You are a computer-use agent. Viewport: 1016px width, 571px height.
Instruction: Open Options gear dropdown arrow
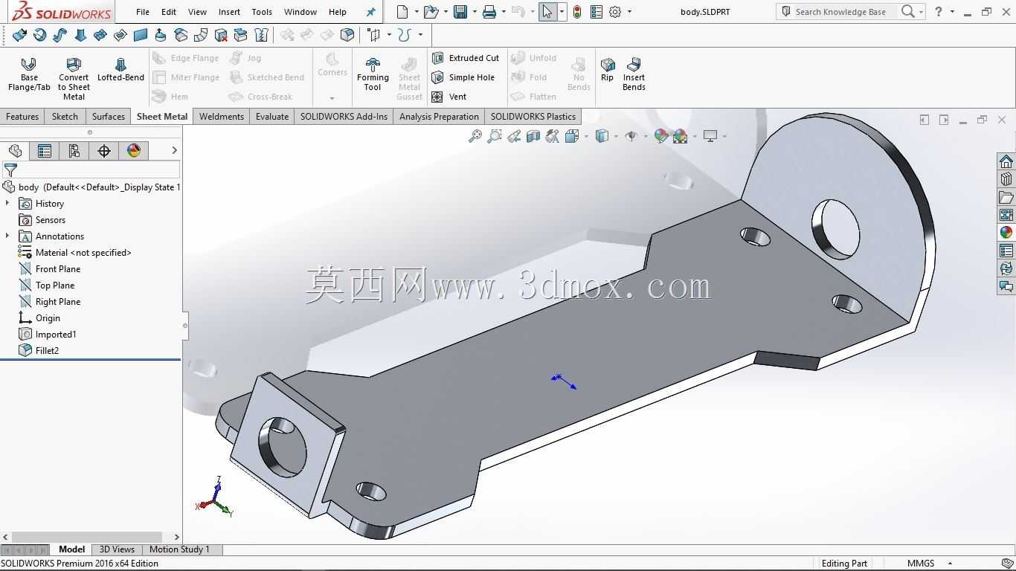[x=629, y=12]
